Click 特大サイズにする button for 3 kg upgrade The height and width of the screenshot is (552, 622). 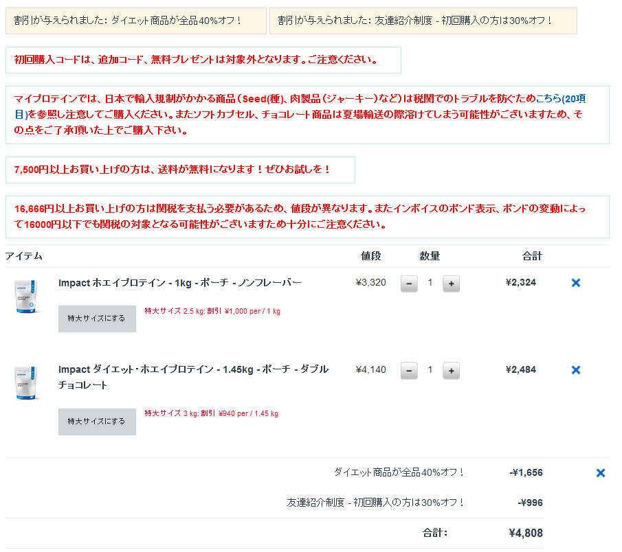click(x=97, y=422)
